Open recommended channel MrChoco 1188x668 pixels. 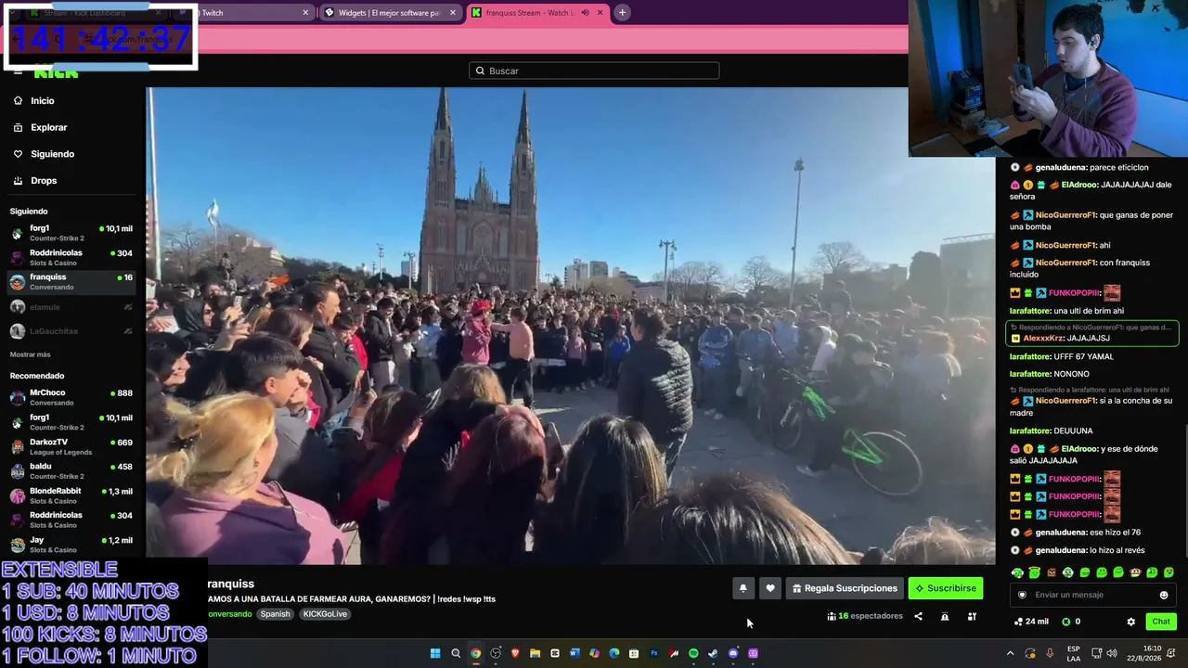(x=72, y=397)
